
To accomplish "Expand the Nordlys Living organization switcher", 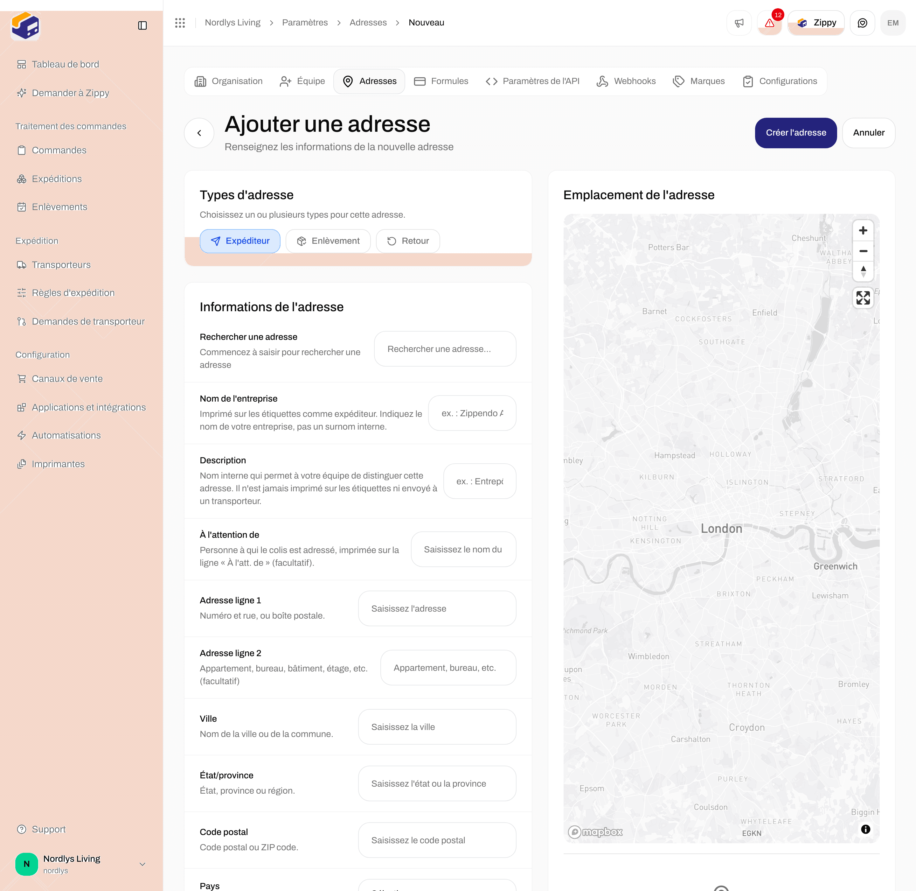I will (81, 864).
